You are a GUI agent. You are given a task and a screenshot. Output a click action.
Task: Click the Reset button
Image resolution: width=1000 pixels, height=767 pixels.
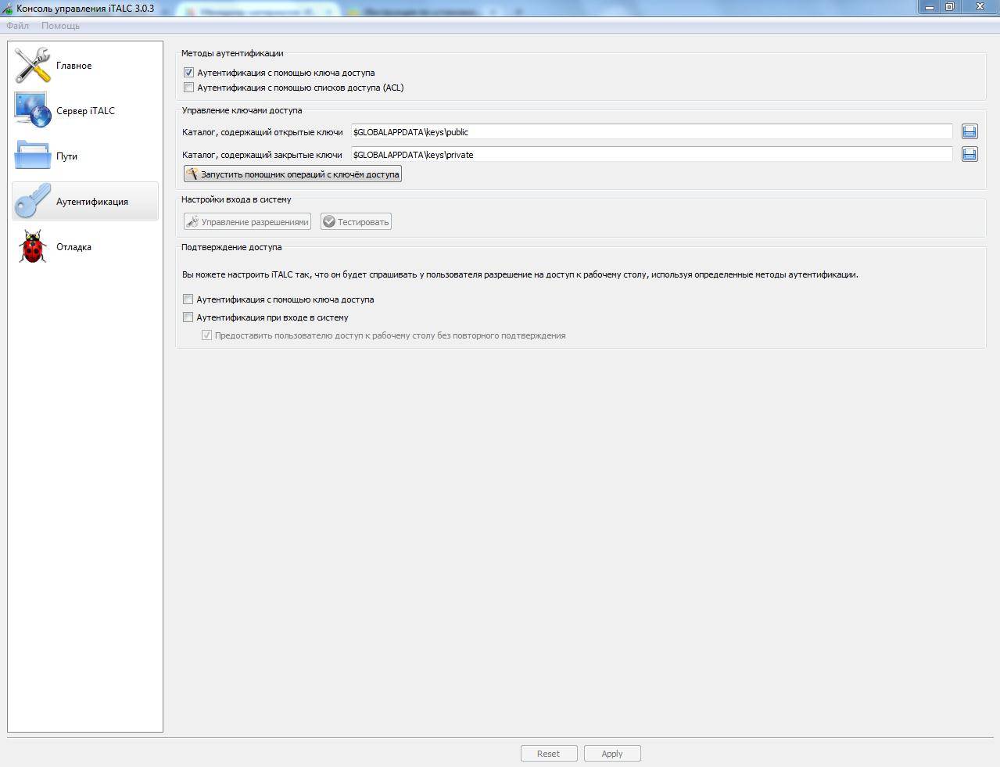[549, 754]
